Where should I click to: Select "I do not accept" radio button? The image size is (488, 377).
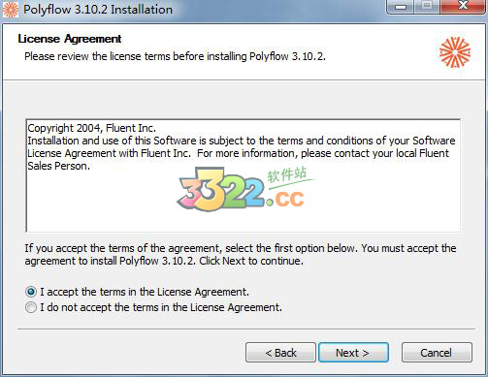coord(31,307)
